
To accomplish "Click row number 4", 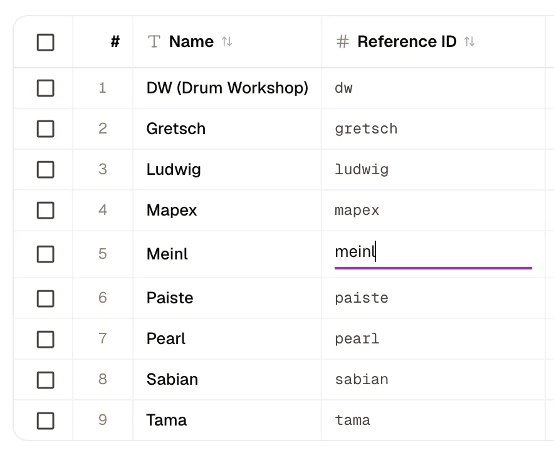I will [x=102, y=210].
